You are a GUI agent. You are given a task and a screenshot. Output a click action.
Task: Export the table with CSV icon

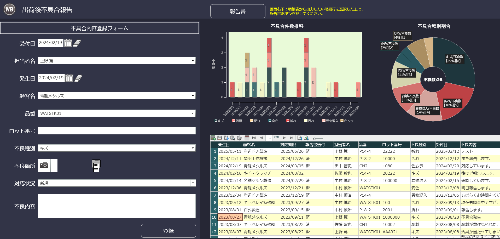pos(300,138)
